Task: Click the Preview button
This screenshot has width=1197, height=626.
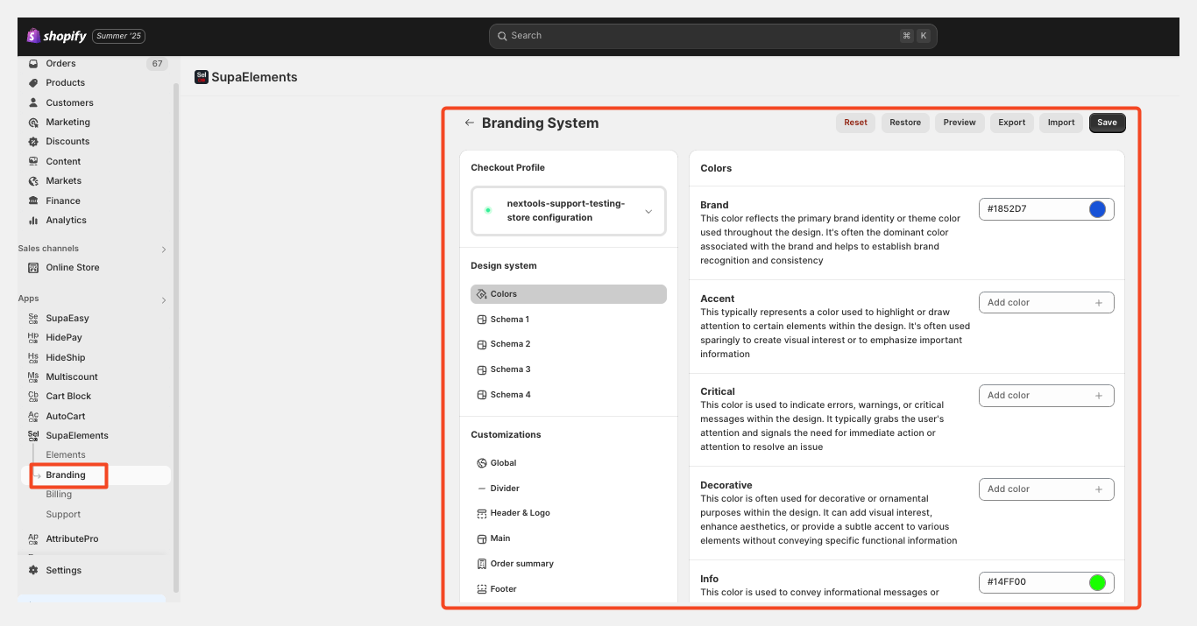Action: pyautogui.click(x=960, y=123)
